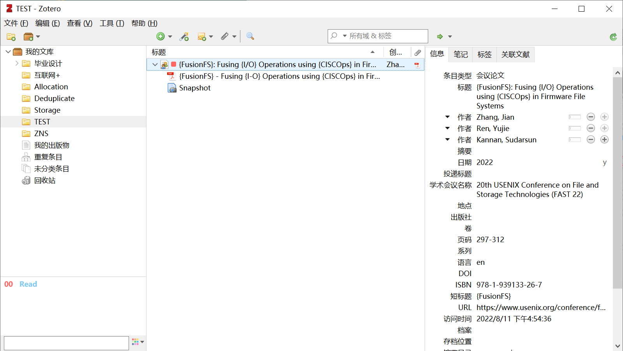The width and height of the screenshot is (623, 351).
Task: Open the 工具 (T) menu
Action: 112,23
